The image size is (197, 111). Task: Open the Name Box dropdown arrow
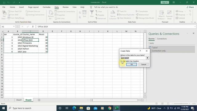click(14, 27)
